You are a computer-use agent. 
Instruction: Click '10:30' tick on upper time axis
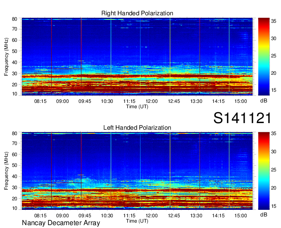107,101
